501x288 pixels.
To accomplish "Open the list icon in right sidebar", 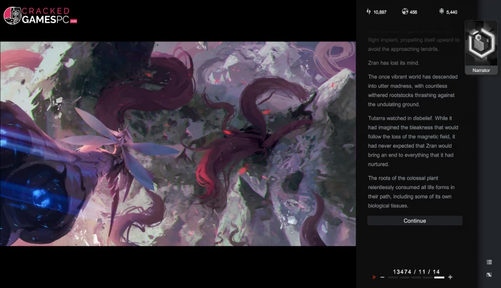I will (489, 262).
